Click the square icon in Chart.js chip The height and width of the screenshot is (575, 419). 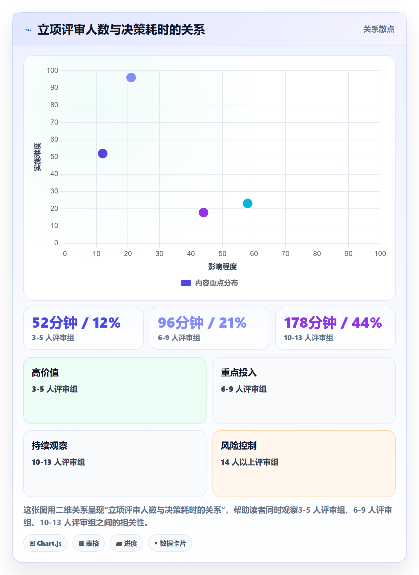32,544
